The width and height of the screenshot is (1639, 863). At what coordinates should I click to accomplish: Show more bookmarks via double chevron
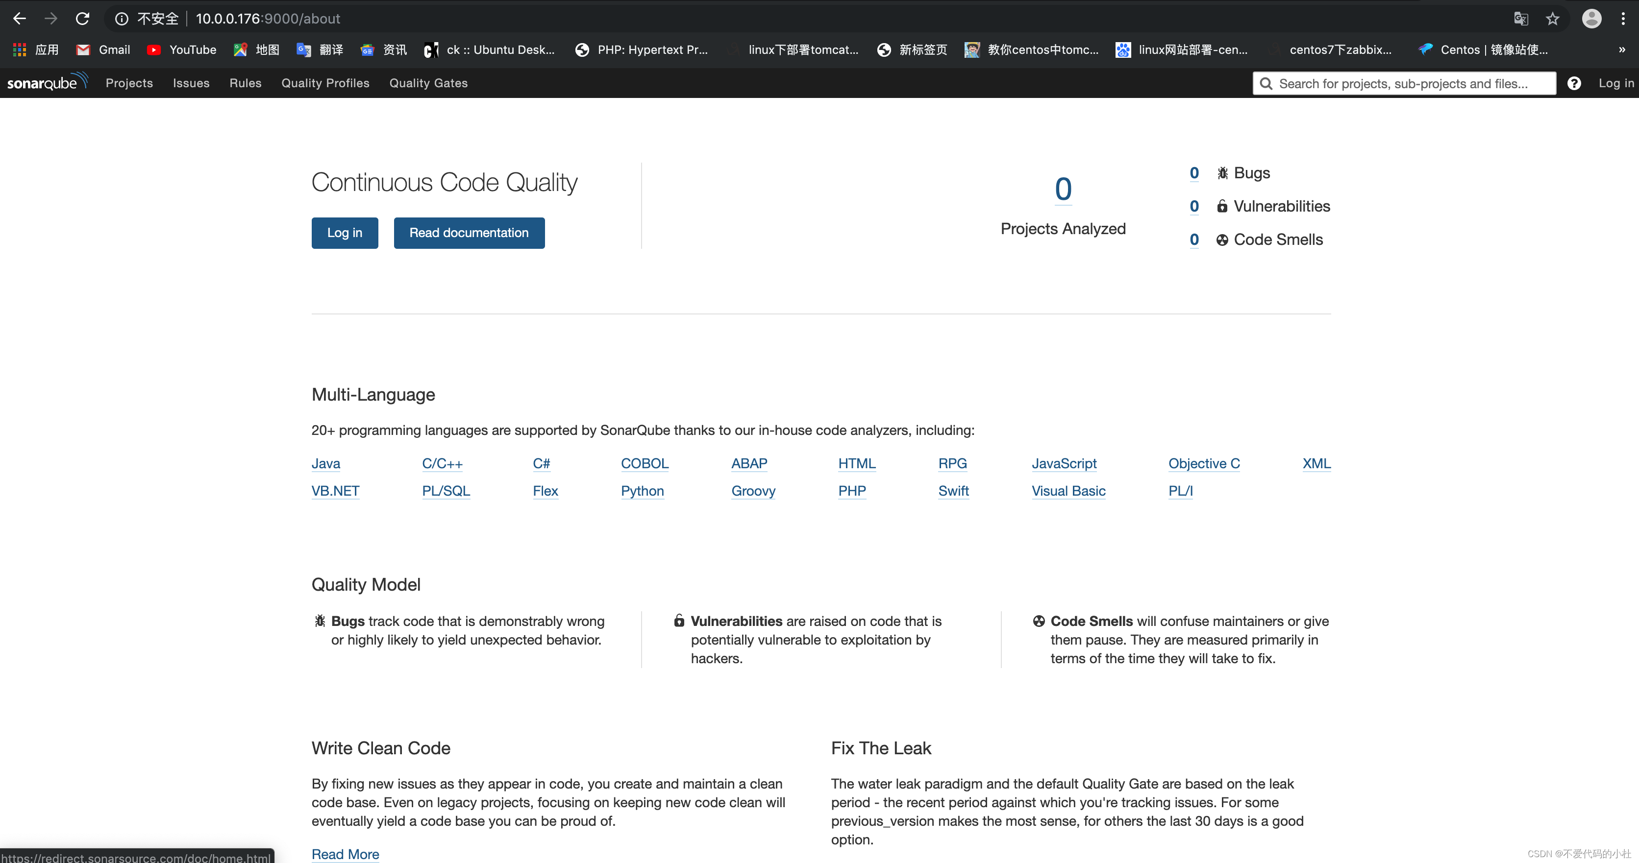click(1622, 49)
